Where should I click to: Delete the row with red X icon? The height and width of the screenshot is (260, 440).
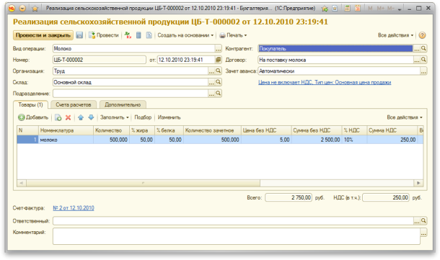pos(68,117)
